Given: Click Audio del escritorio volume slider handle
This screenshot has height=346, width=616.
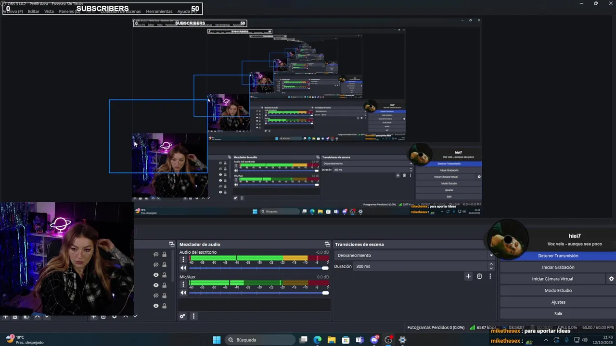Looking at the screenshot, I should (325, 268).
